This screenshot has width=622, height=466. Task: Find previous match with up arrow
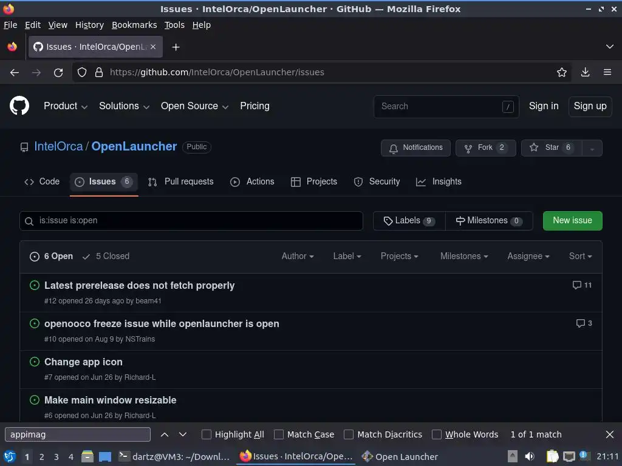point(165,434)
